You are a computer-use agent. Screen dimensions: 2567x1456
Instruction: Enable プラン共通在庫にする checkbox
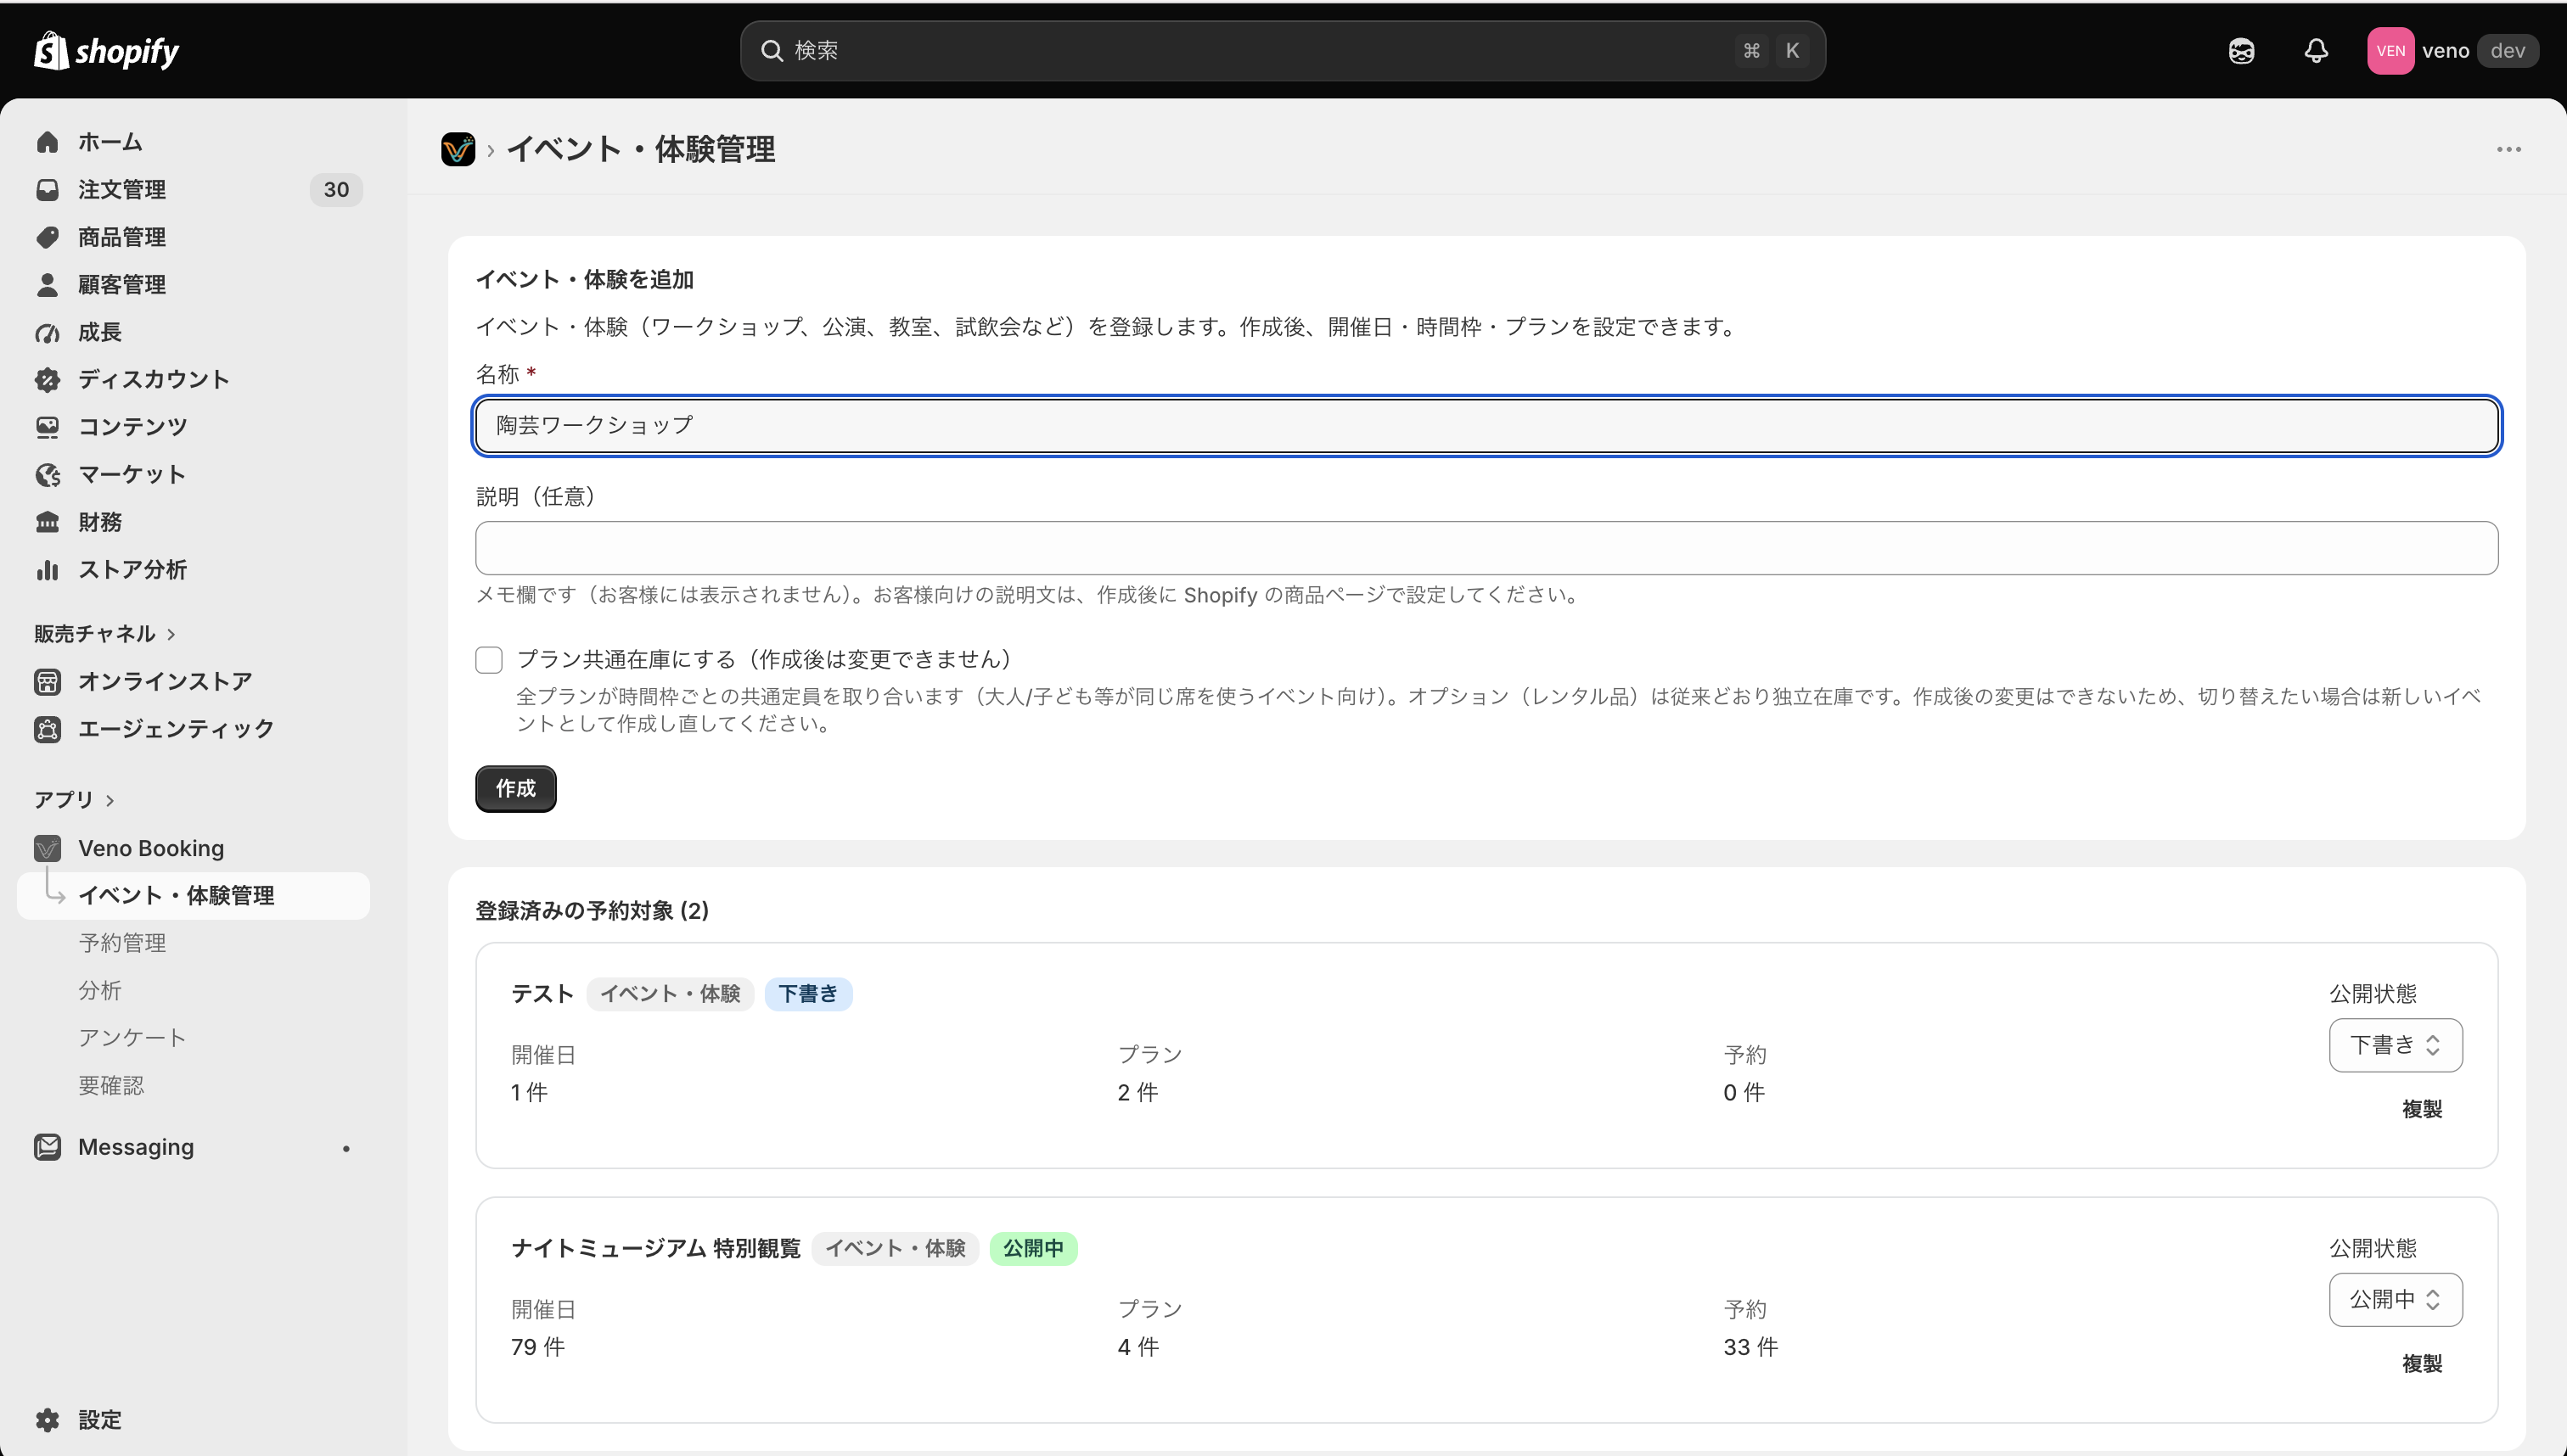tap(489, 660)
